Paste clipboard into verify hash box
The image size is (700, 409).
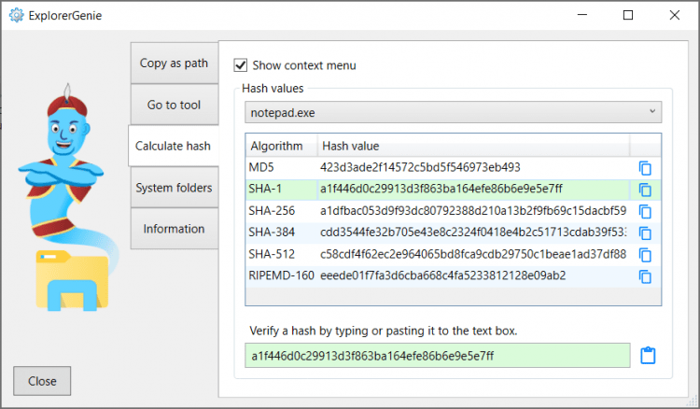(649, 356)
